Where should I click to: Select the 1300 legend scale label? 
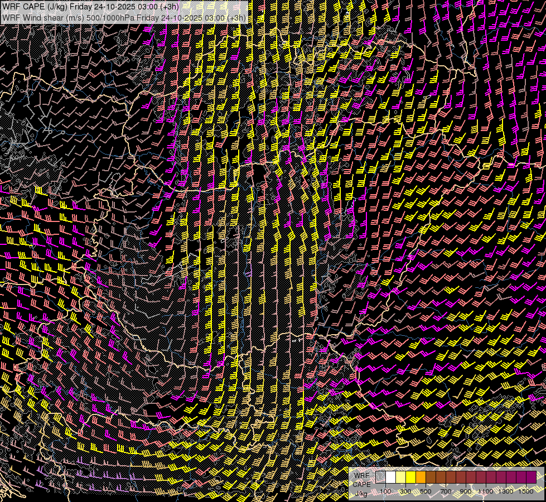point(506,491)
